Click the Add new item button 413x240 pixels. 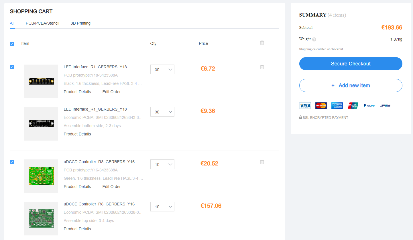pyautogui.click(x=351, y=85)
